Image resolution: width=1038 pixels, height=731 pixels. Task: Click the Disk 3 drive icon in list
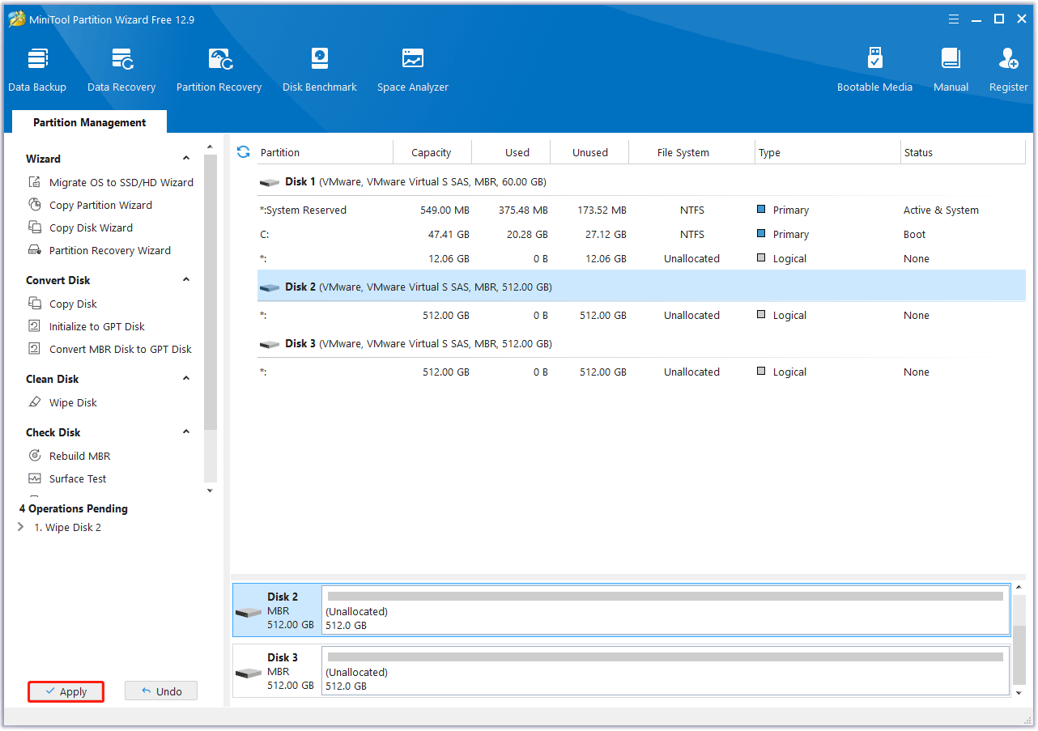270,344
